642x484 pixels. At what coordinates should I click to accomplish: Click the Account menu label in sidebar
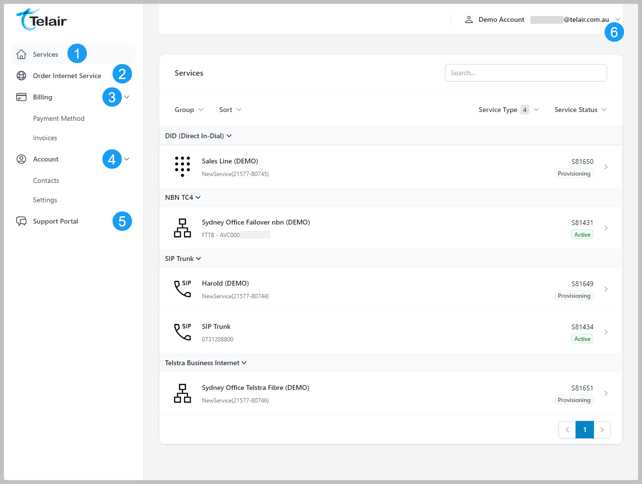(46, 159)
